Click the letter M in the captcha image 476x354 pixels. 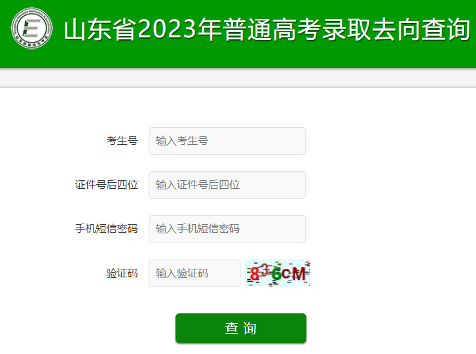pos(299,274)
